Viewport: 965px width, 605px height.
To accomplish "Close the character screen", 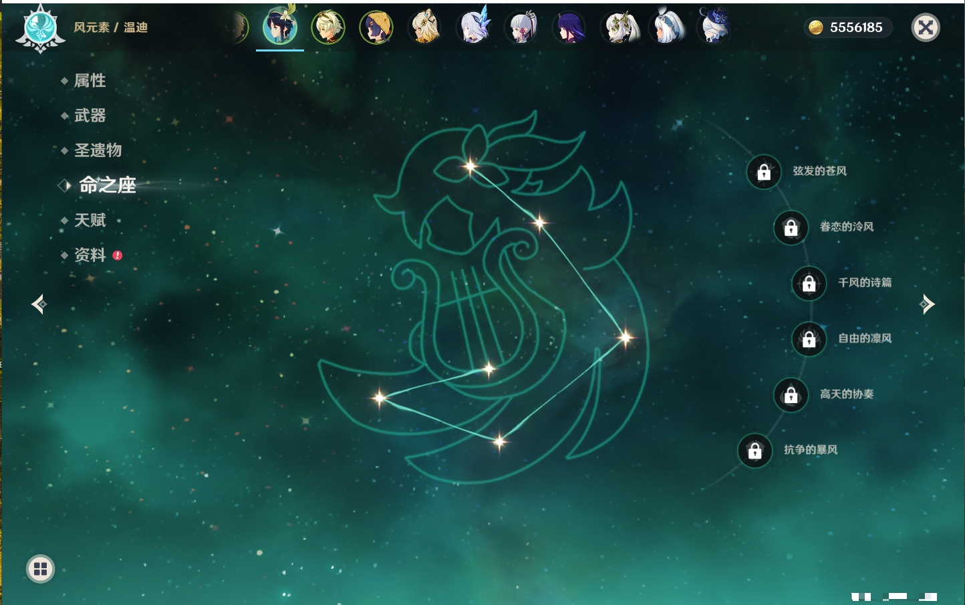I will 926,27.
